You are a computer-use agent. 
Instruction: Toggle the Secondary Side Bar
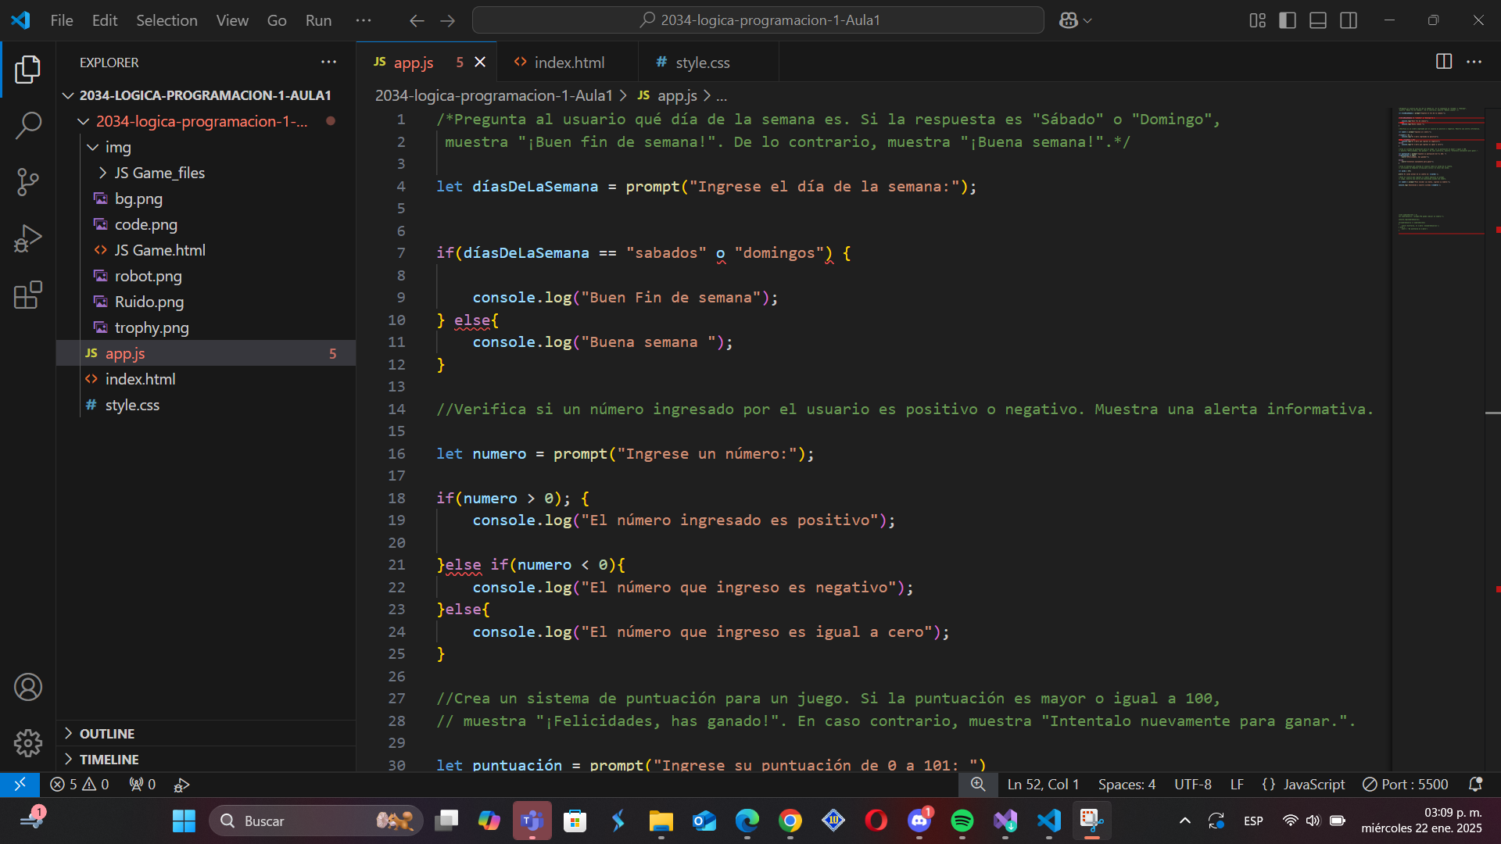[1349, 20]
